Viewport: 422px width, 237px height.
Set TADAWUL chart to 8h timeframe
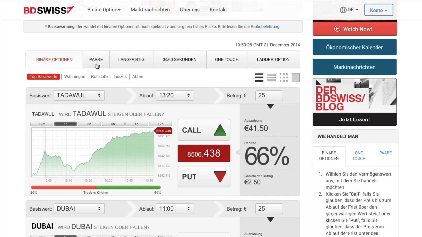tap(137, 124)
